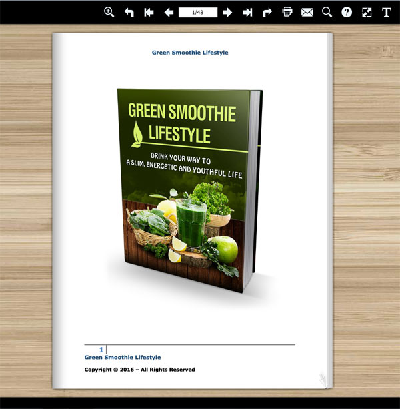The height and width of the screenshot is (409, 400).
Task: Go to previous page arrow
Action: 169,12
